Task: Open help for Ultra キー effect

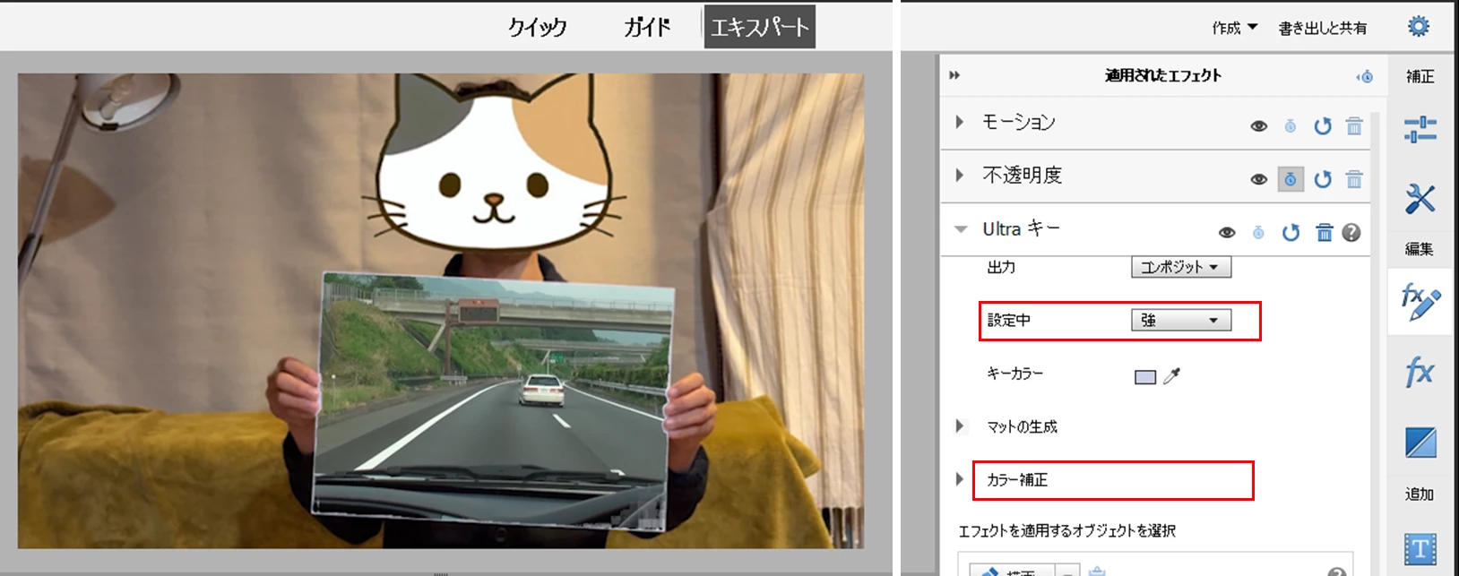Action: pyautogui.click(x=1351, y=233)
